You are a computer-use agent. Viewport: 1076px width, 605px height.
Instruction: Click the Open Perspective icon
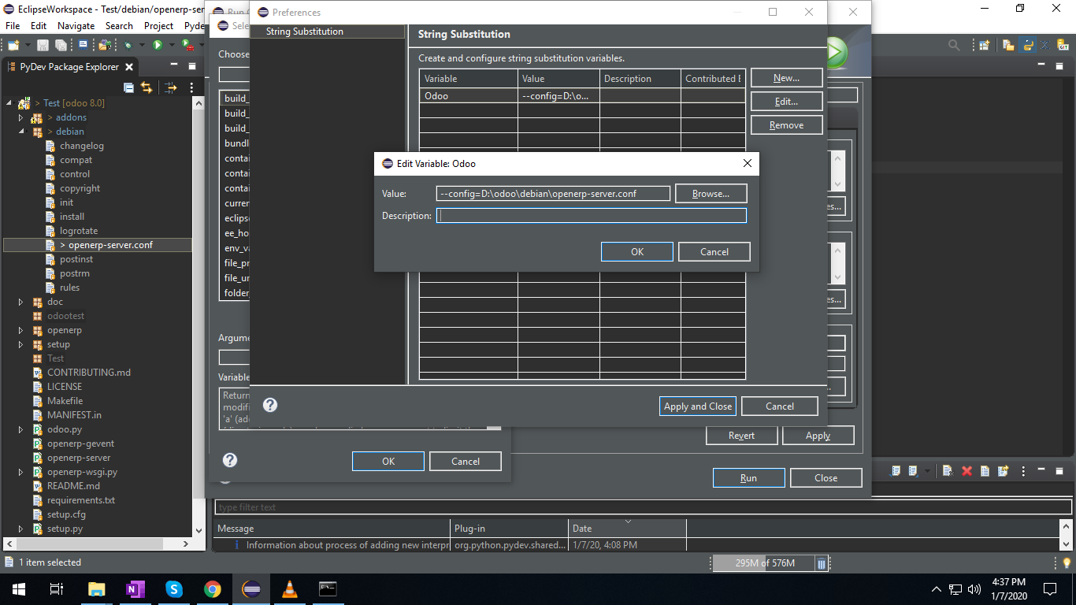click(x=985, y=45)
